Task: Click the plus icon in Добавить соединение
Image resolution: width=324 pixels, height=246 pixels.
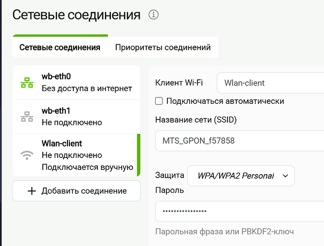Action: tap(32, 191)
